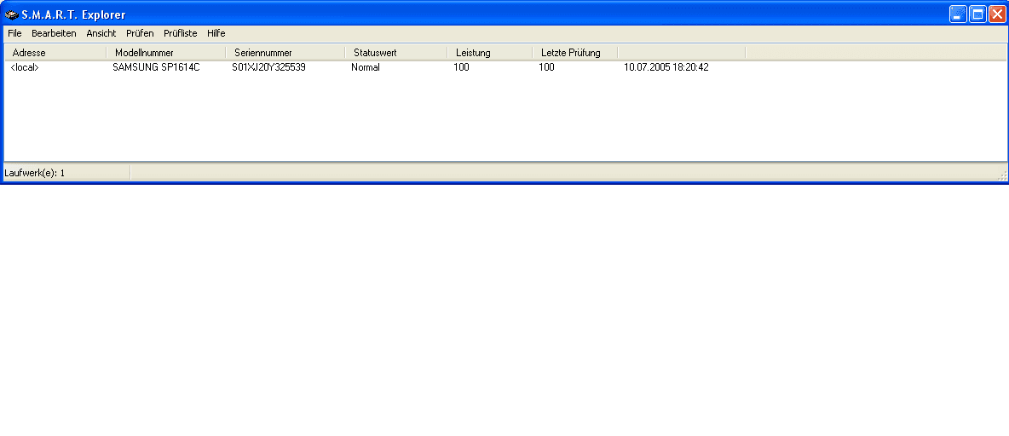Viewport: 1009px width, 436px height.
Task: Sort by the Statuswert column header
Action: pos(395,53)
